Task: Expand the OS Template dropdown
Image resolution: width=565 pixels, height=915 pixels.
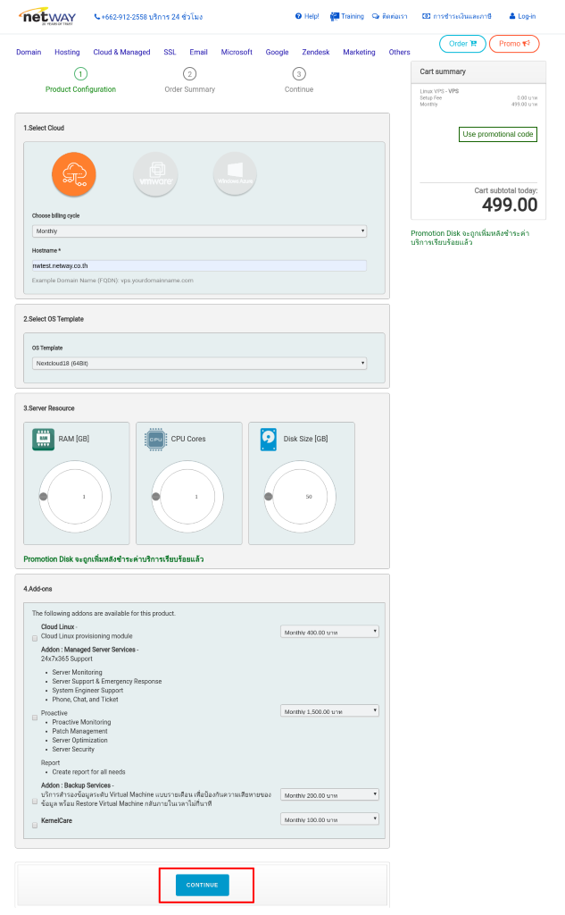Action: click(x=199, y=364)
